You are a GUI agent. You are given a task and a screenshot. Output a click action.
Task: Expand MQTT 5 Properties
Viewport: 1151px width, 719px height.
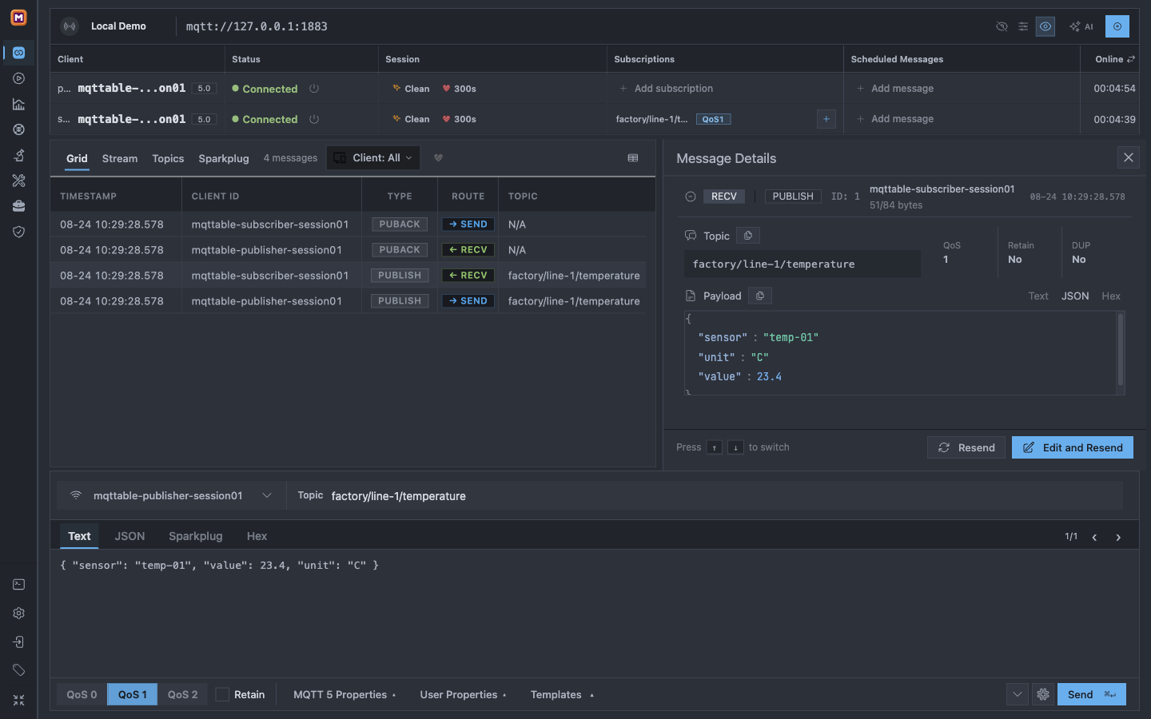[x=345, y=694]
